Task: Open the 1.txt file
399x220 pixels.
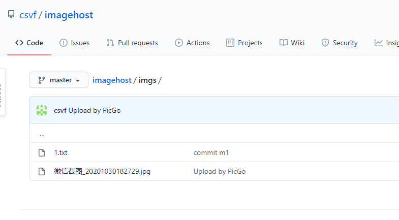Action: pyautogui.click(x=61, y=152)
